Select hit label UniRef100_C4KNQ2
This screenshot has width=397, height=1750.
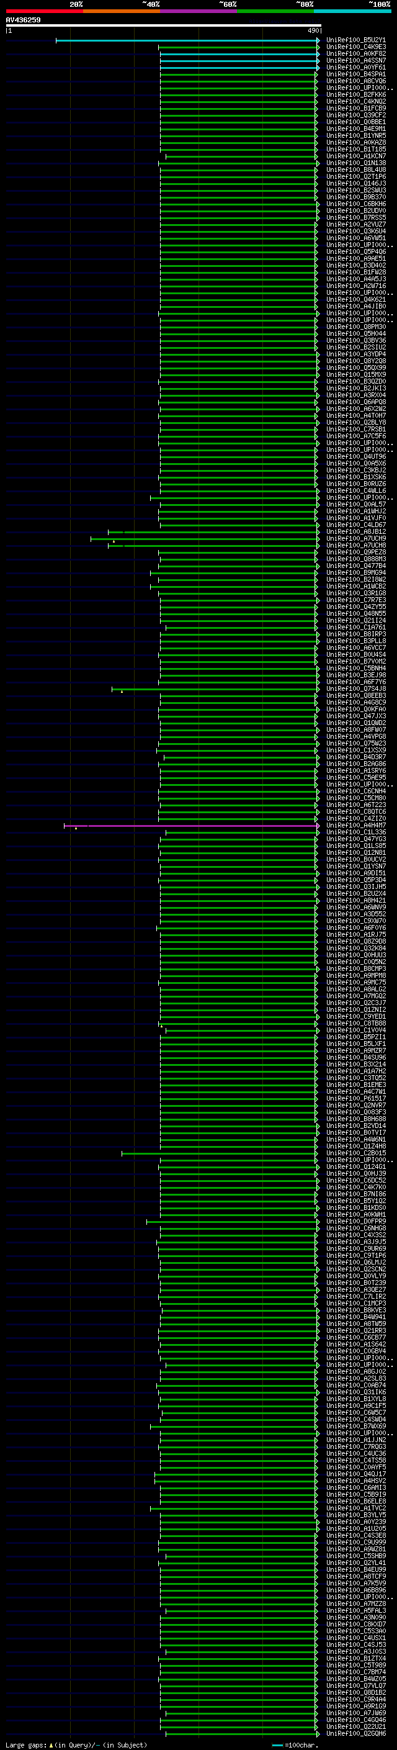coord(355,101)
